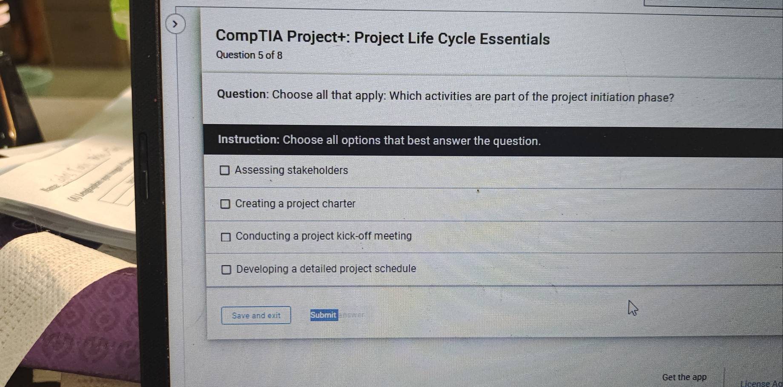Viewport: 783px width, 387px height.
Task: Expand the side panel chevron arrow
Action: coord(175,24)
